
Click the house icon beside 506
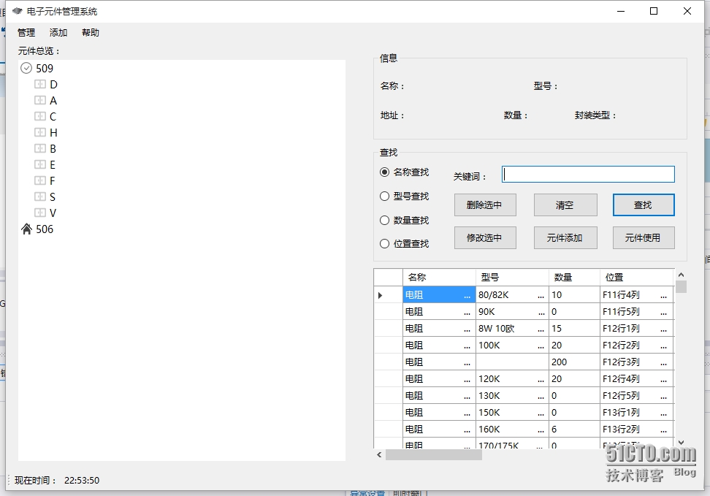(x=26, y=229)
